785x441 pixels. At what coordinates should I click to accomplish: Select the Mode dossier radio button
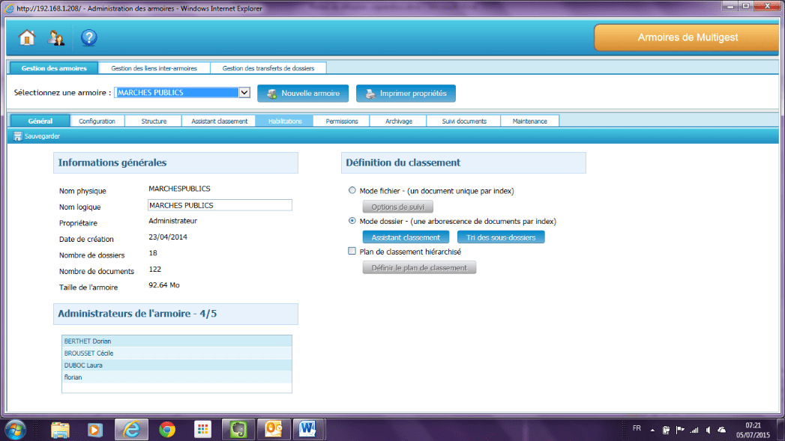[352, 222]
